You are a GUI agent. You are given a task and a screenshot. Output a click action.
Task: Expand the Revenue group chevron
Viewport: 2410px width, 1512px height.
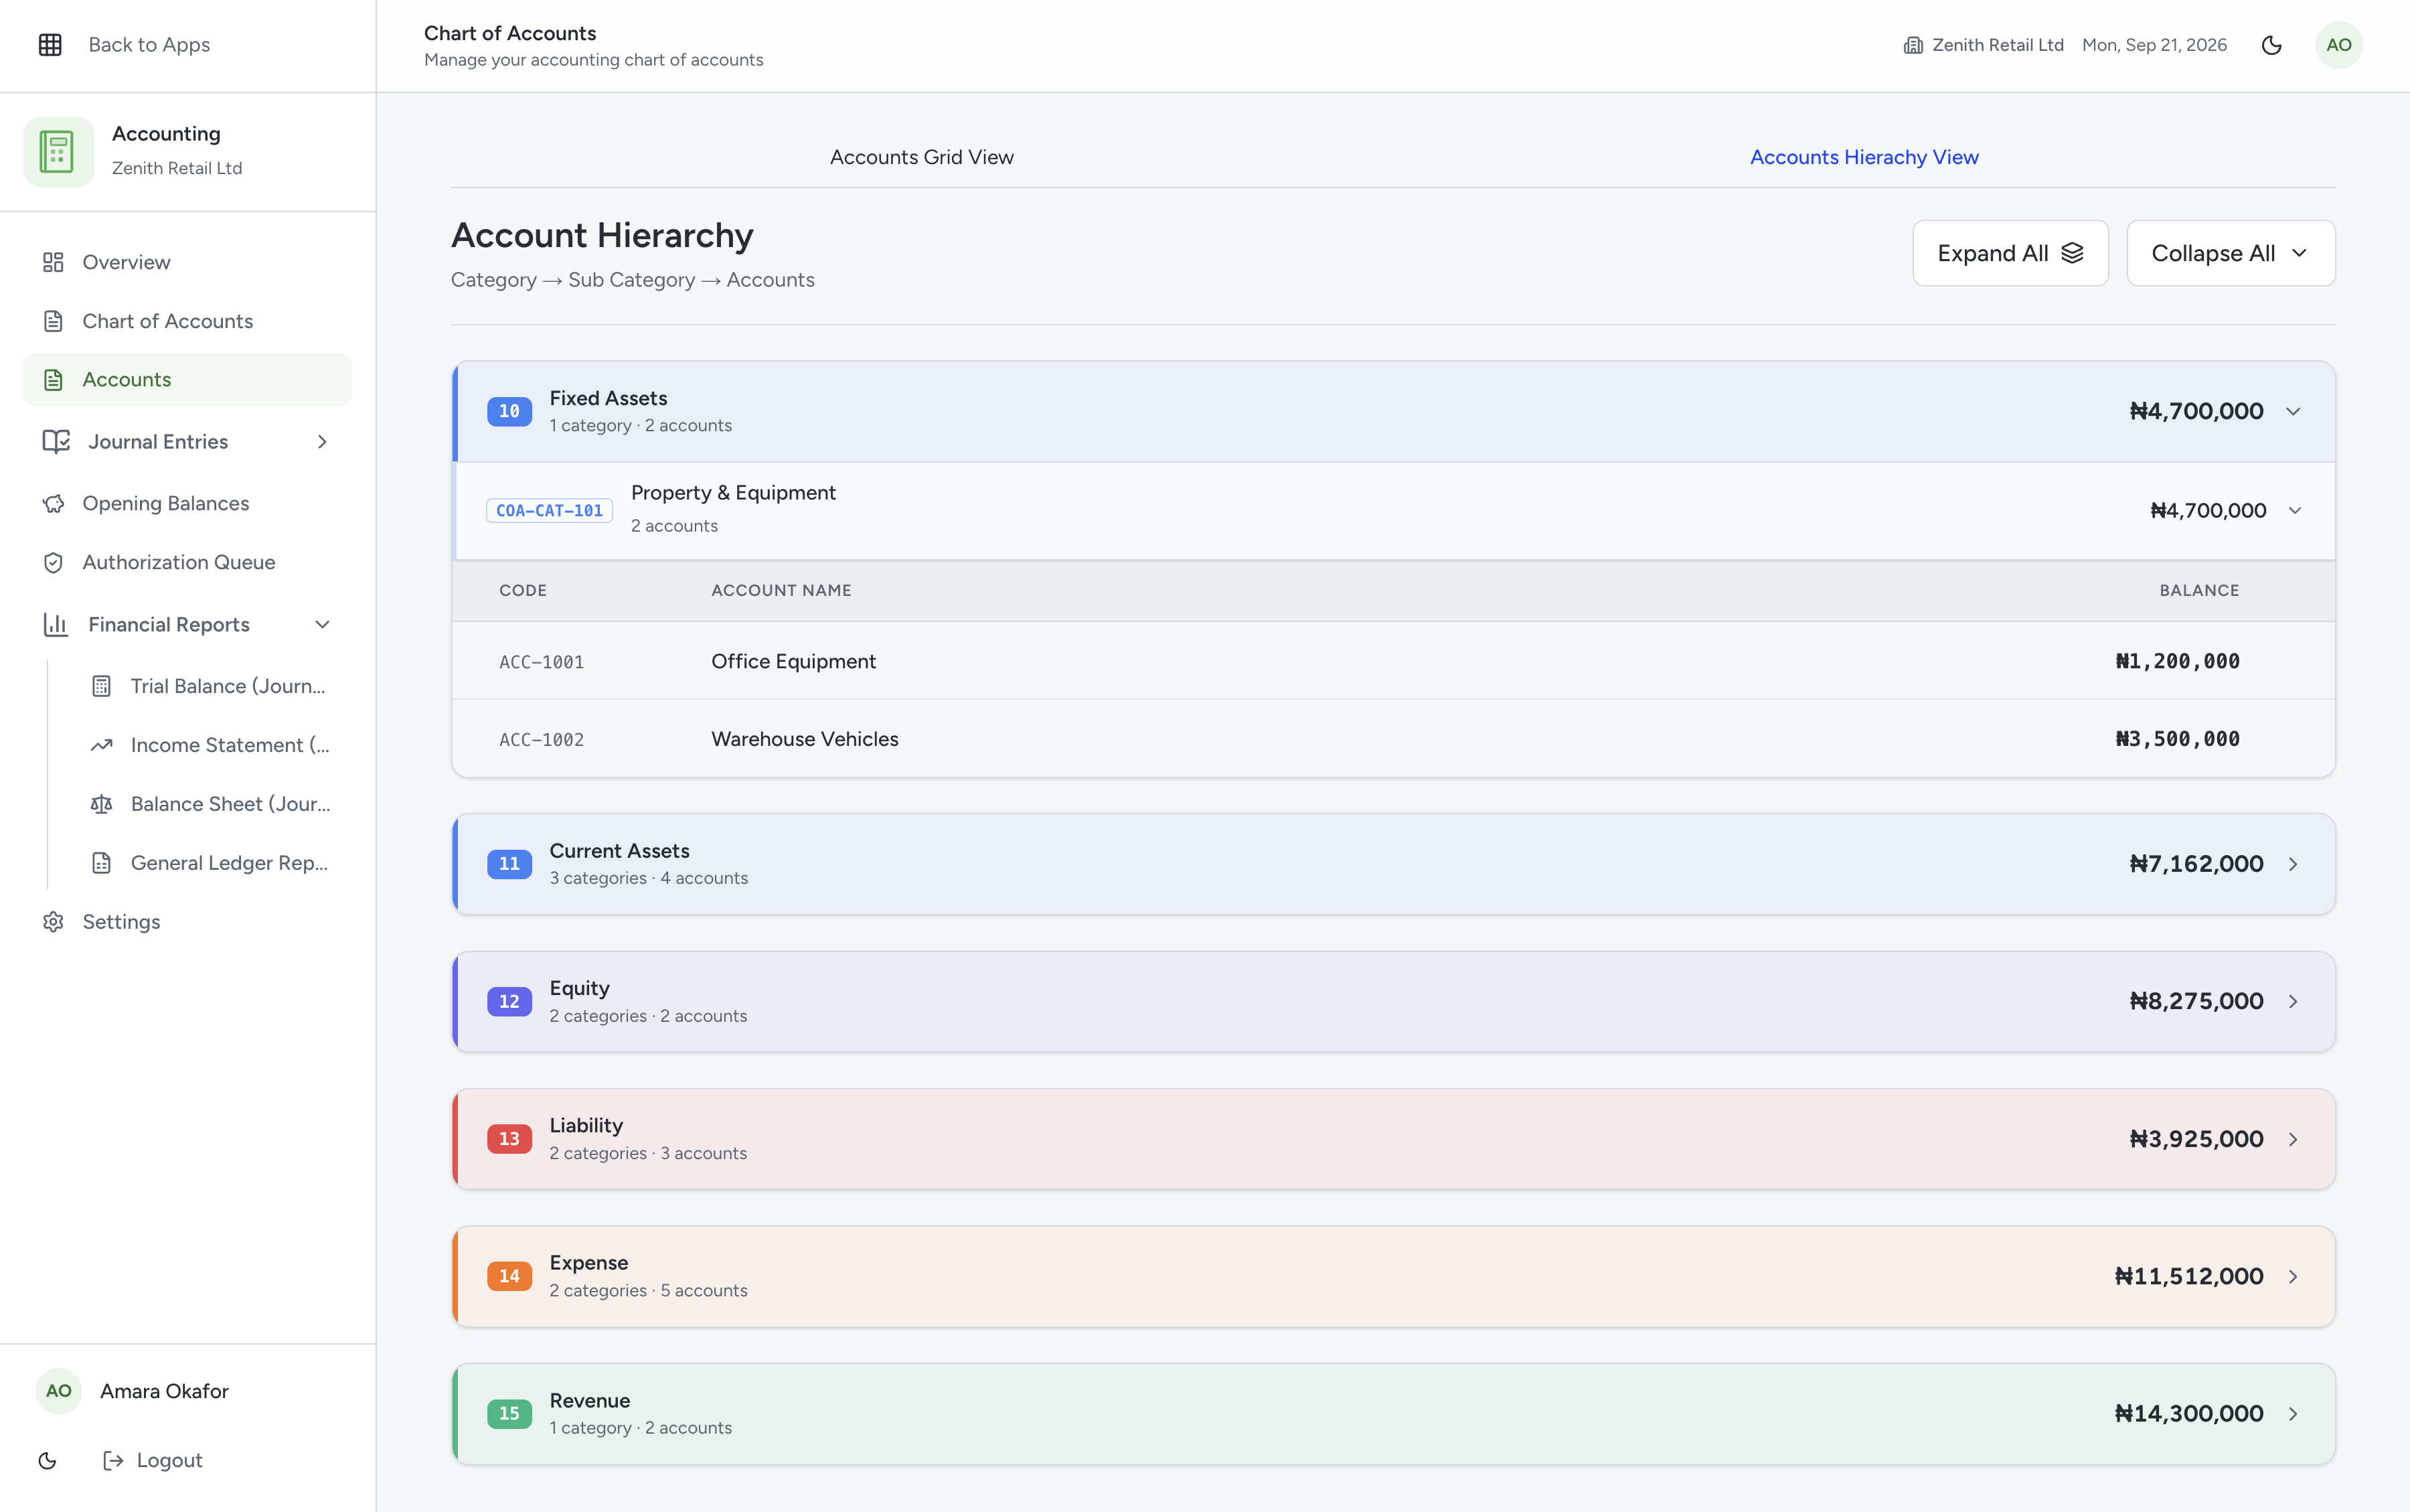[2293, 1414]
